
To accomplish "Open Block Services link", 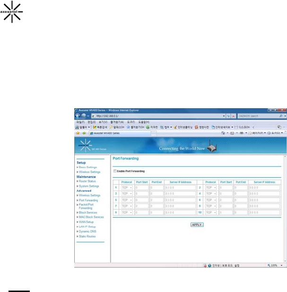I will pos(88,213).
